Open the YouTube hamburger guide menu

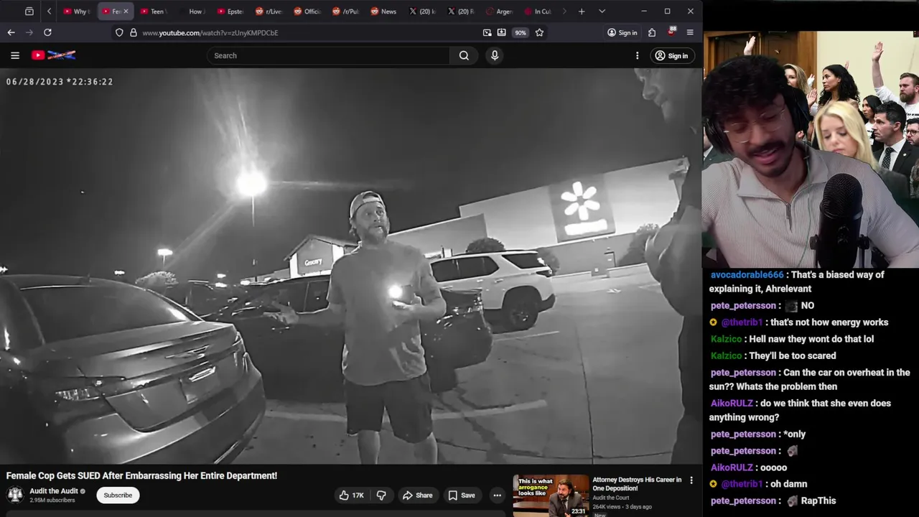14,55
